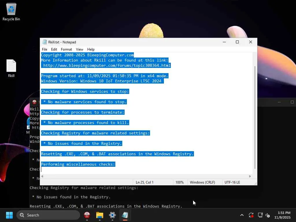
Task: Open Settings gear from taskbar
Action: (x=112, y=215)
